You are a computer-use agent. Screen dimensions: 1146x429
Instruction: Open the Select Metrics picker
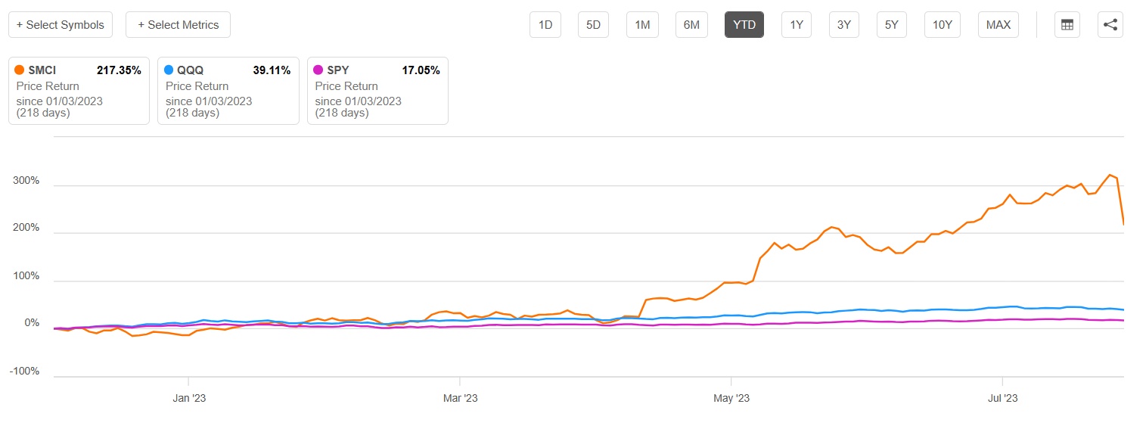coord(178,25)
